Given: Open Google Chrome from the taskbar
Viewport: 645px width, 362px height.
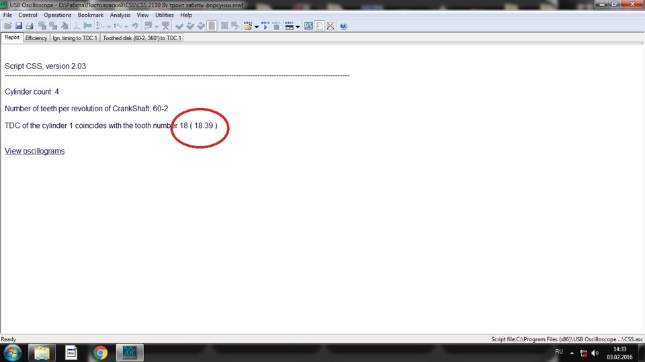Looking at the screenshot, I should click(100, 353).
